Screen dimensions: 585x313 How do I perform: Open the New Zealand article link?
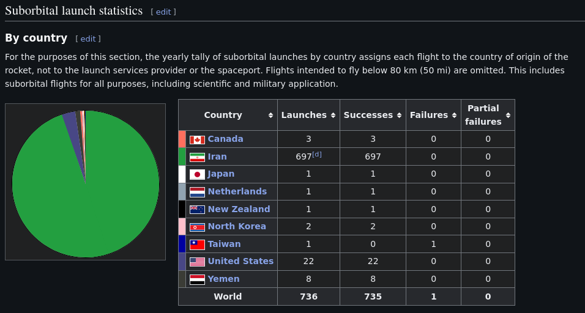pyautogui.click(x=239, y=209)
